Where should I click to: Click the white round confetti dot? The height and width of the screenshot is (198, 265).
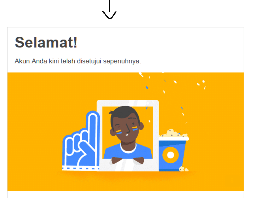pyautogui.click(x=203, y=82)
